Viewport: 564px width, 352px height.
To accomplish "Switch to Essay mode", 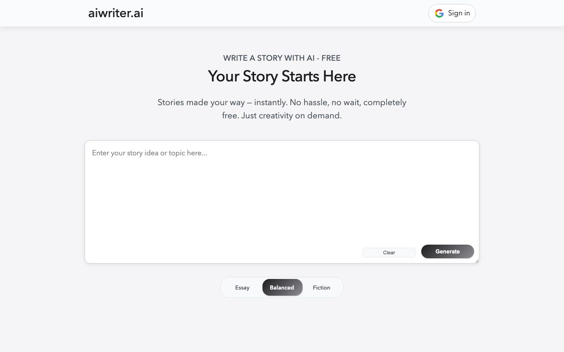I will pos(242,287).
